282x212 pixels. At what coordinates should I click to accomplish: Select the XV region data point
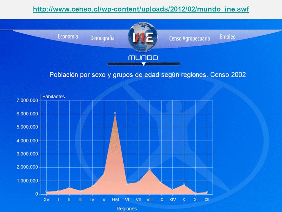[46, 192]
